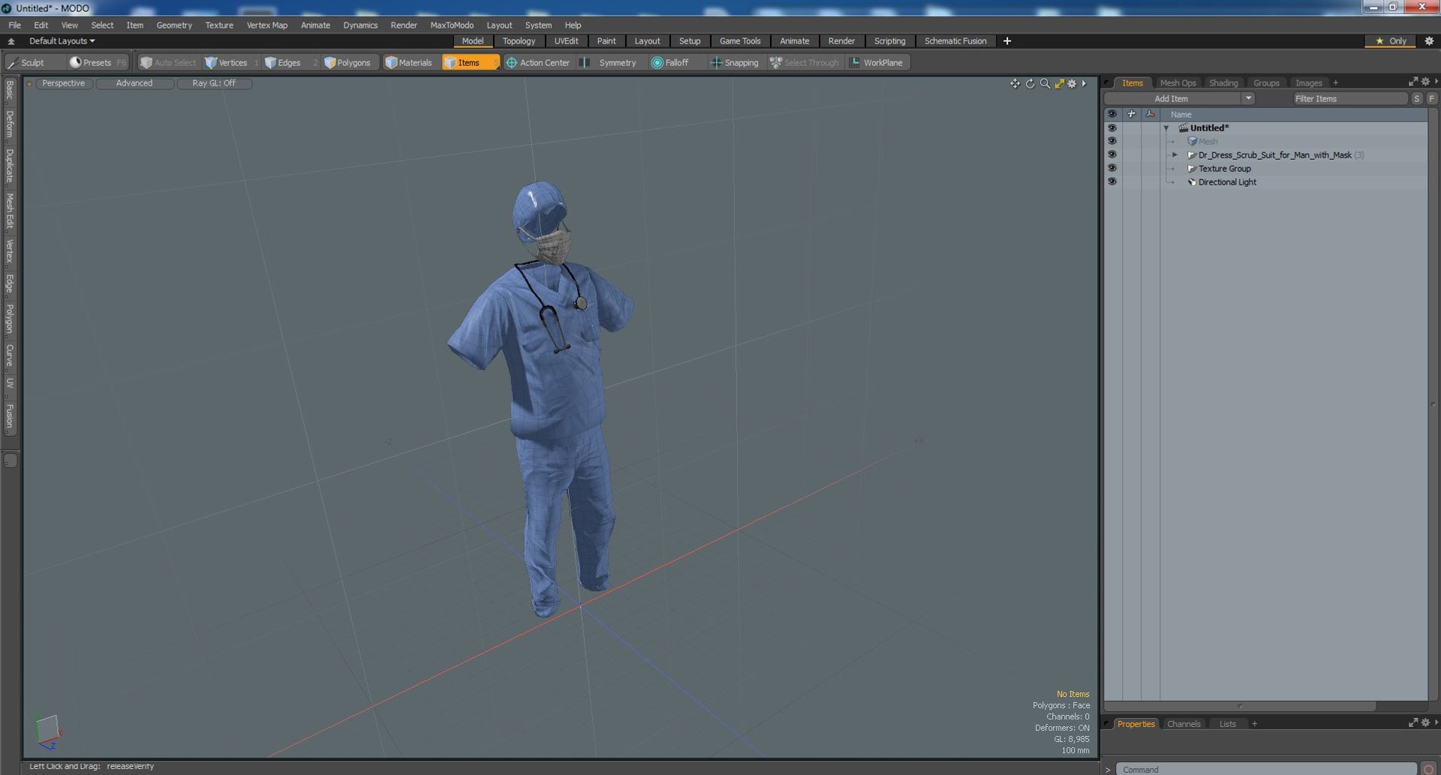Open the Geometry menu
The width and height of the screenshot is (1441, 775).
174,25
